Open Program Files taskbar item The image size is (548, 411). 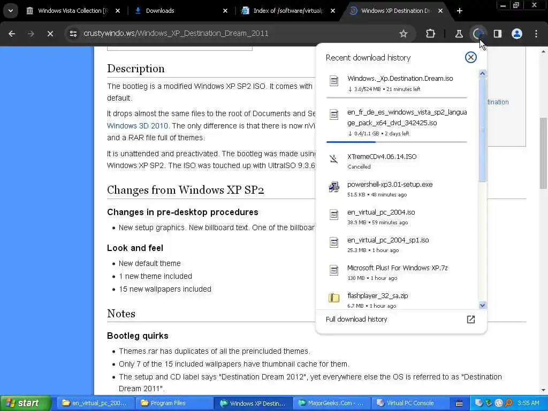[x=173, y=404]
